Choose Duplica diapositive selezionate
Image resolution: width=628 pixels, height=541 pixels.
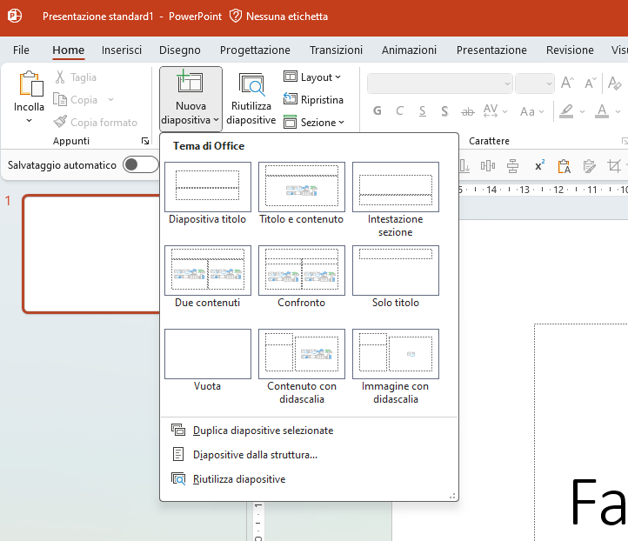point(263,431)
